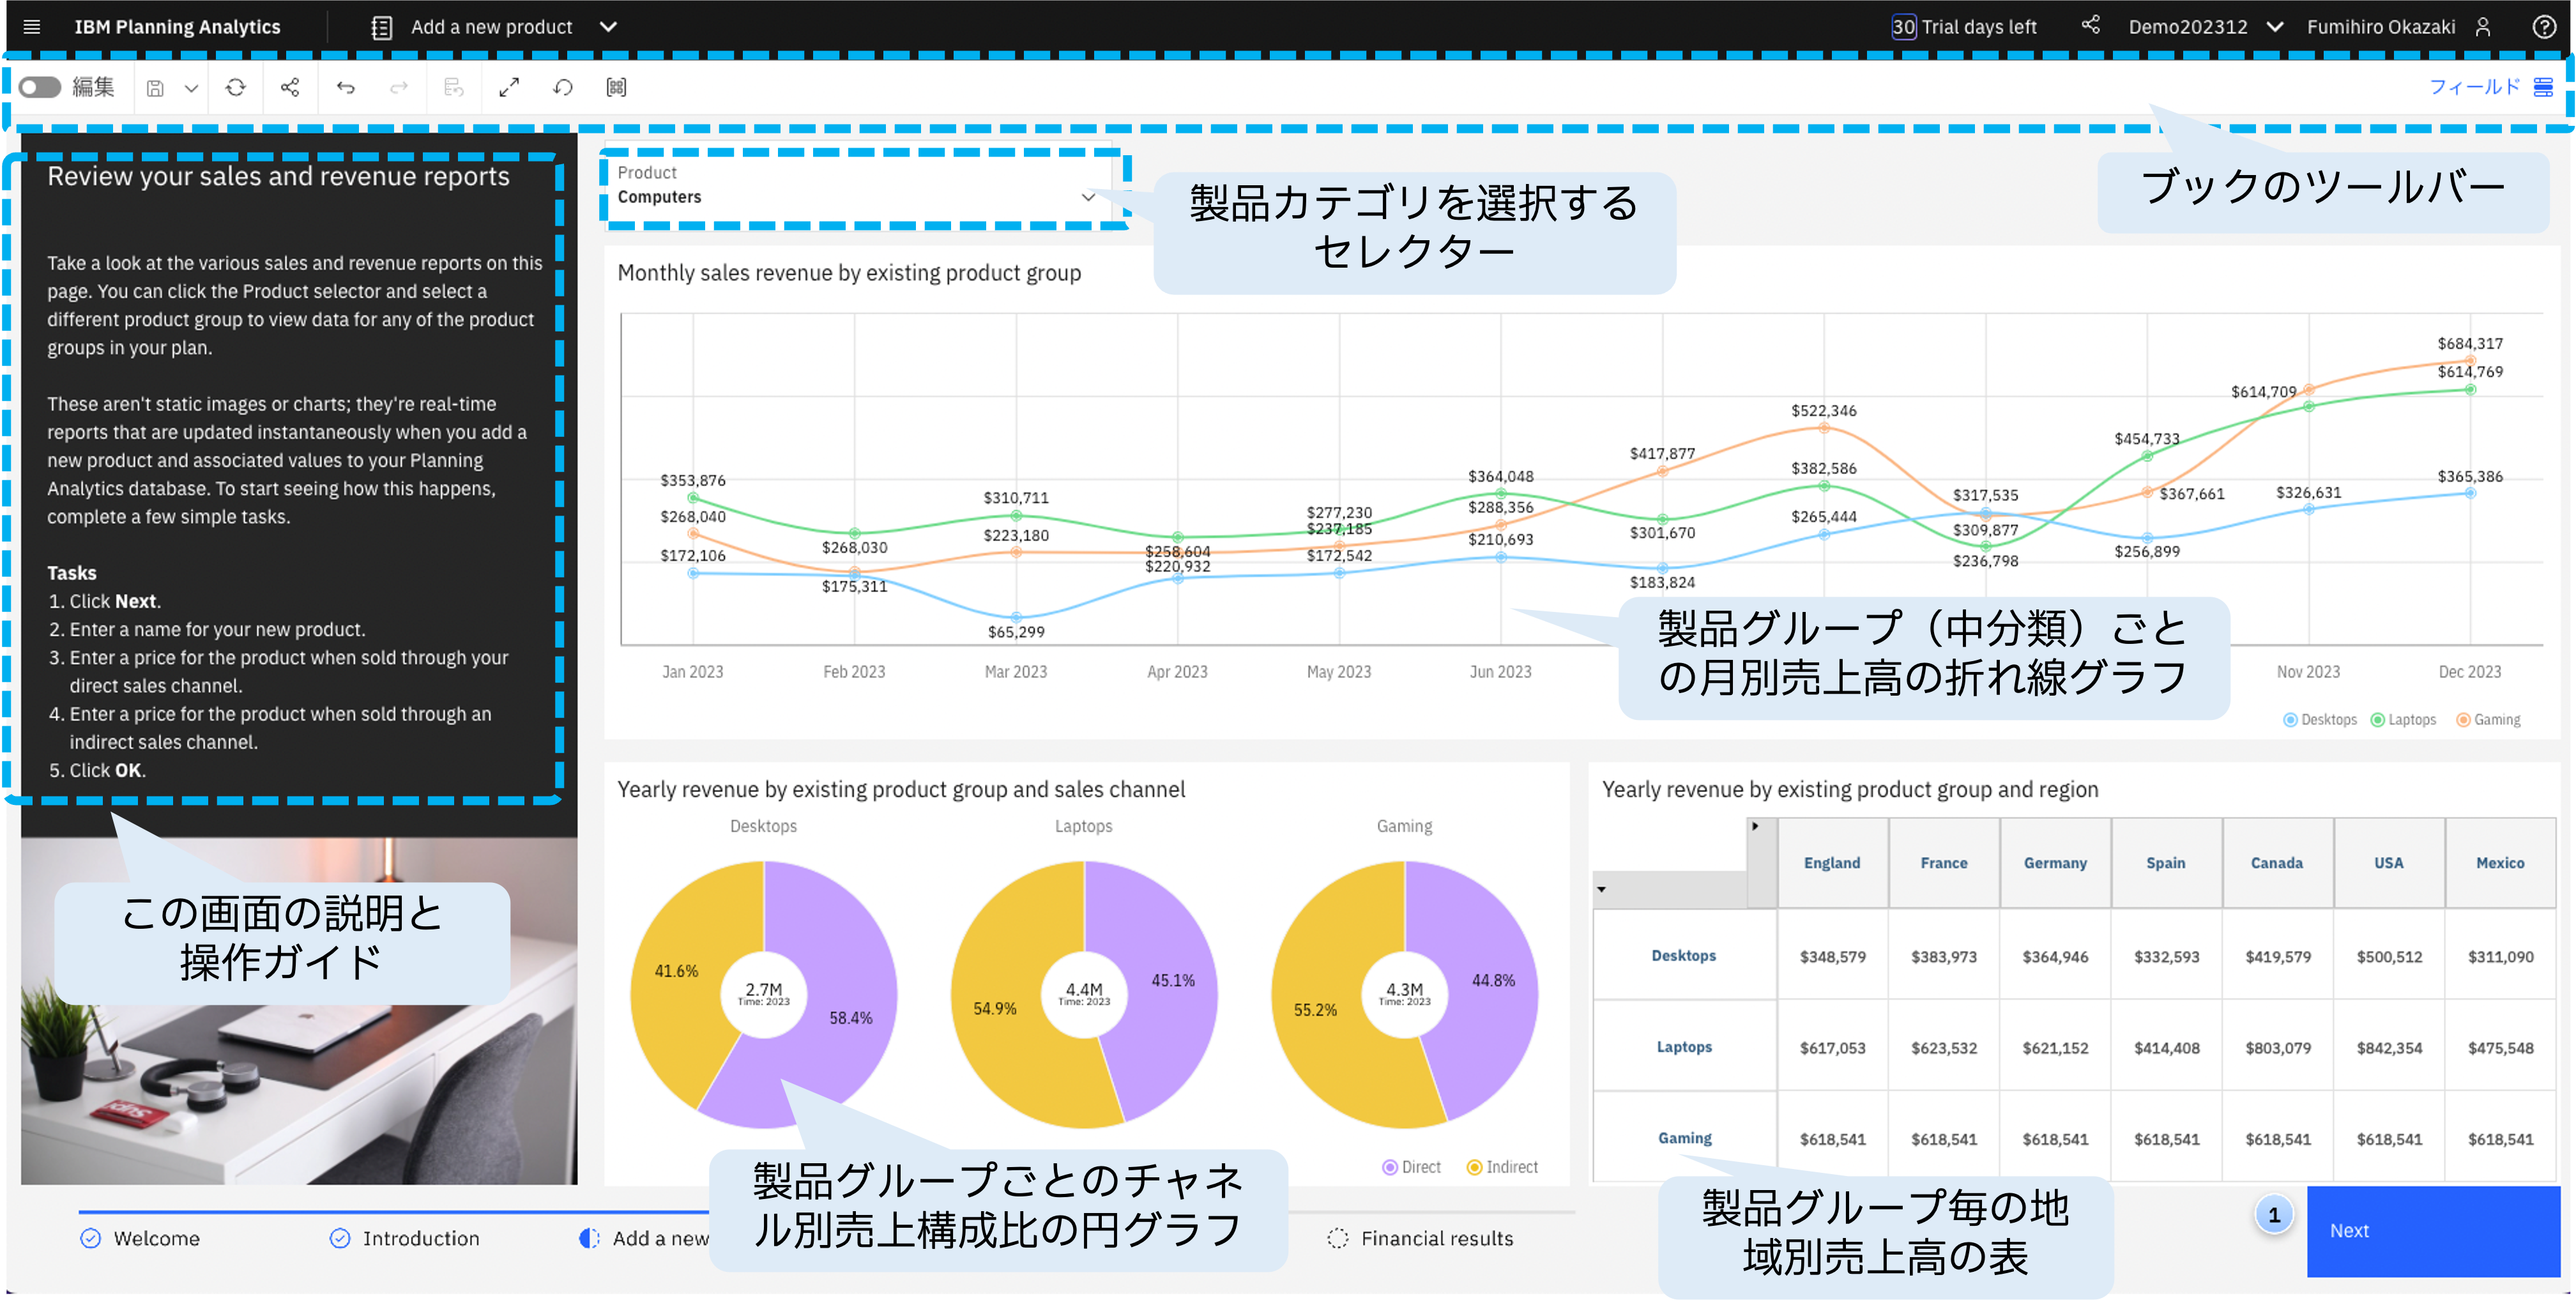The width and height of the screenshot is (2576, 1314).
Task: Click the undo arrow icon
Action: point(346,88)
